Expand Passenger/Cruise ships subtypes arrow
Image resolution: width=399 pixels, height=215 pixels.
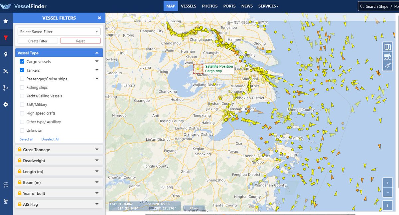[97, 79]
